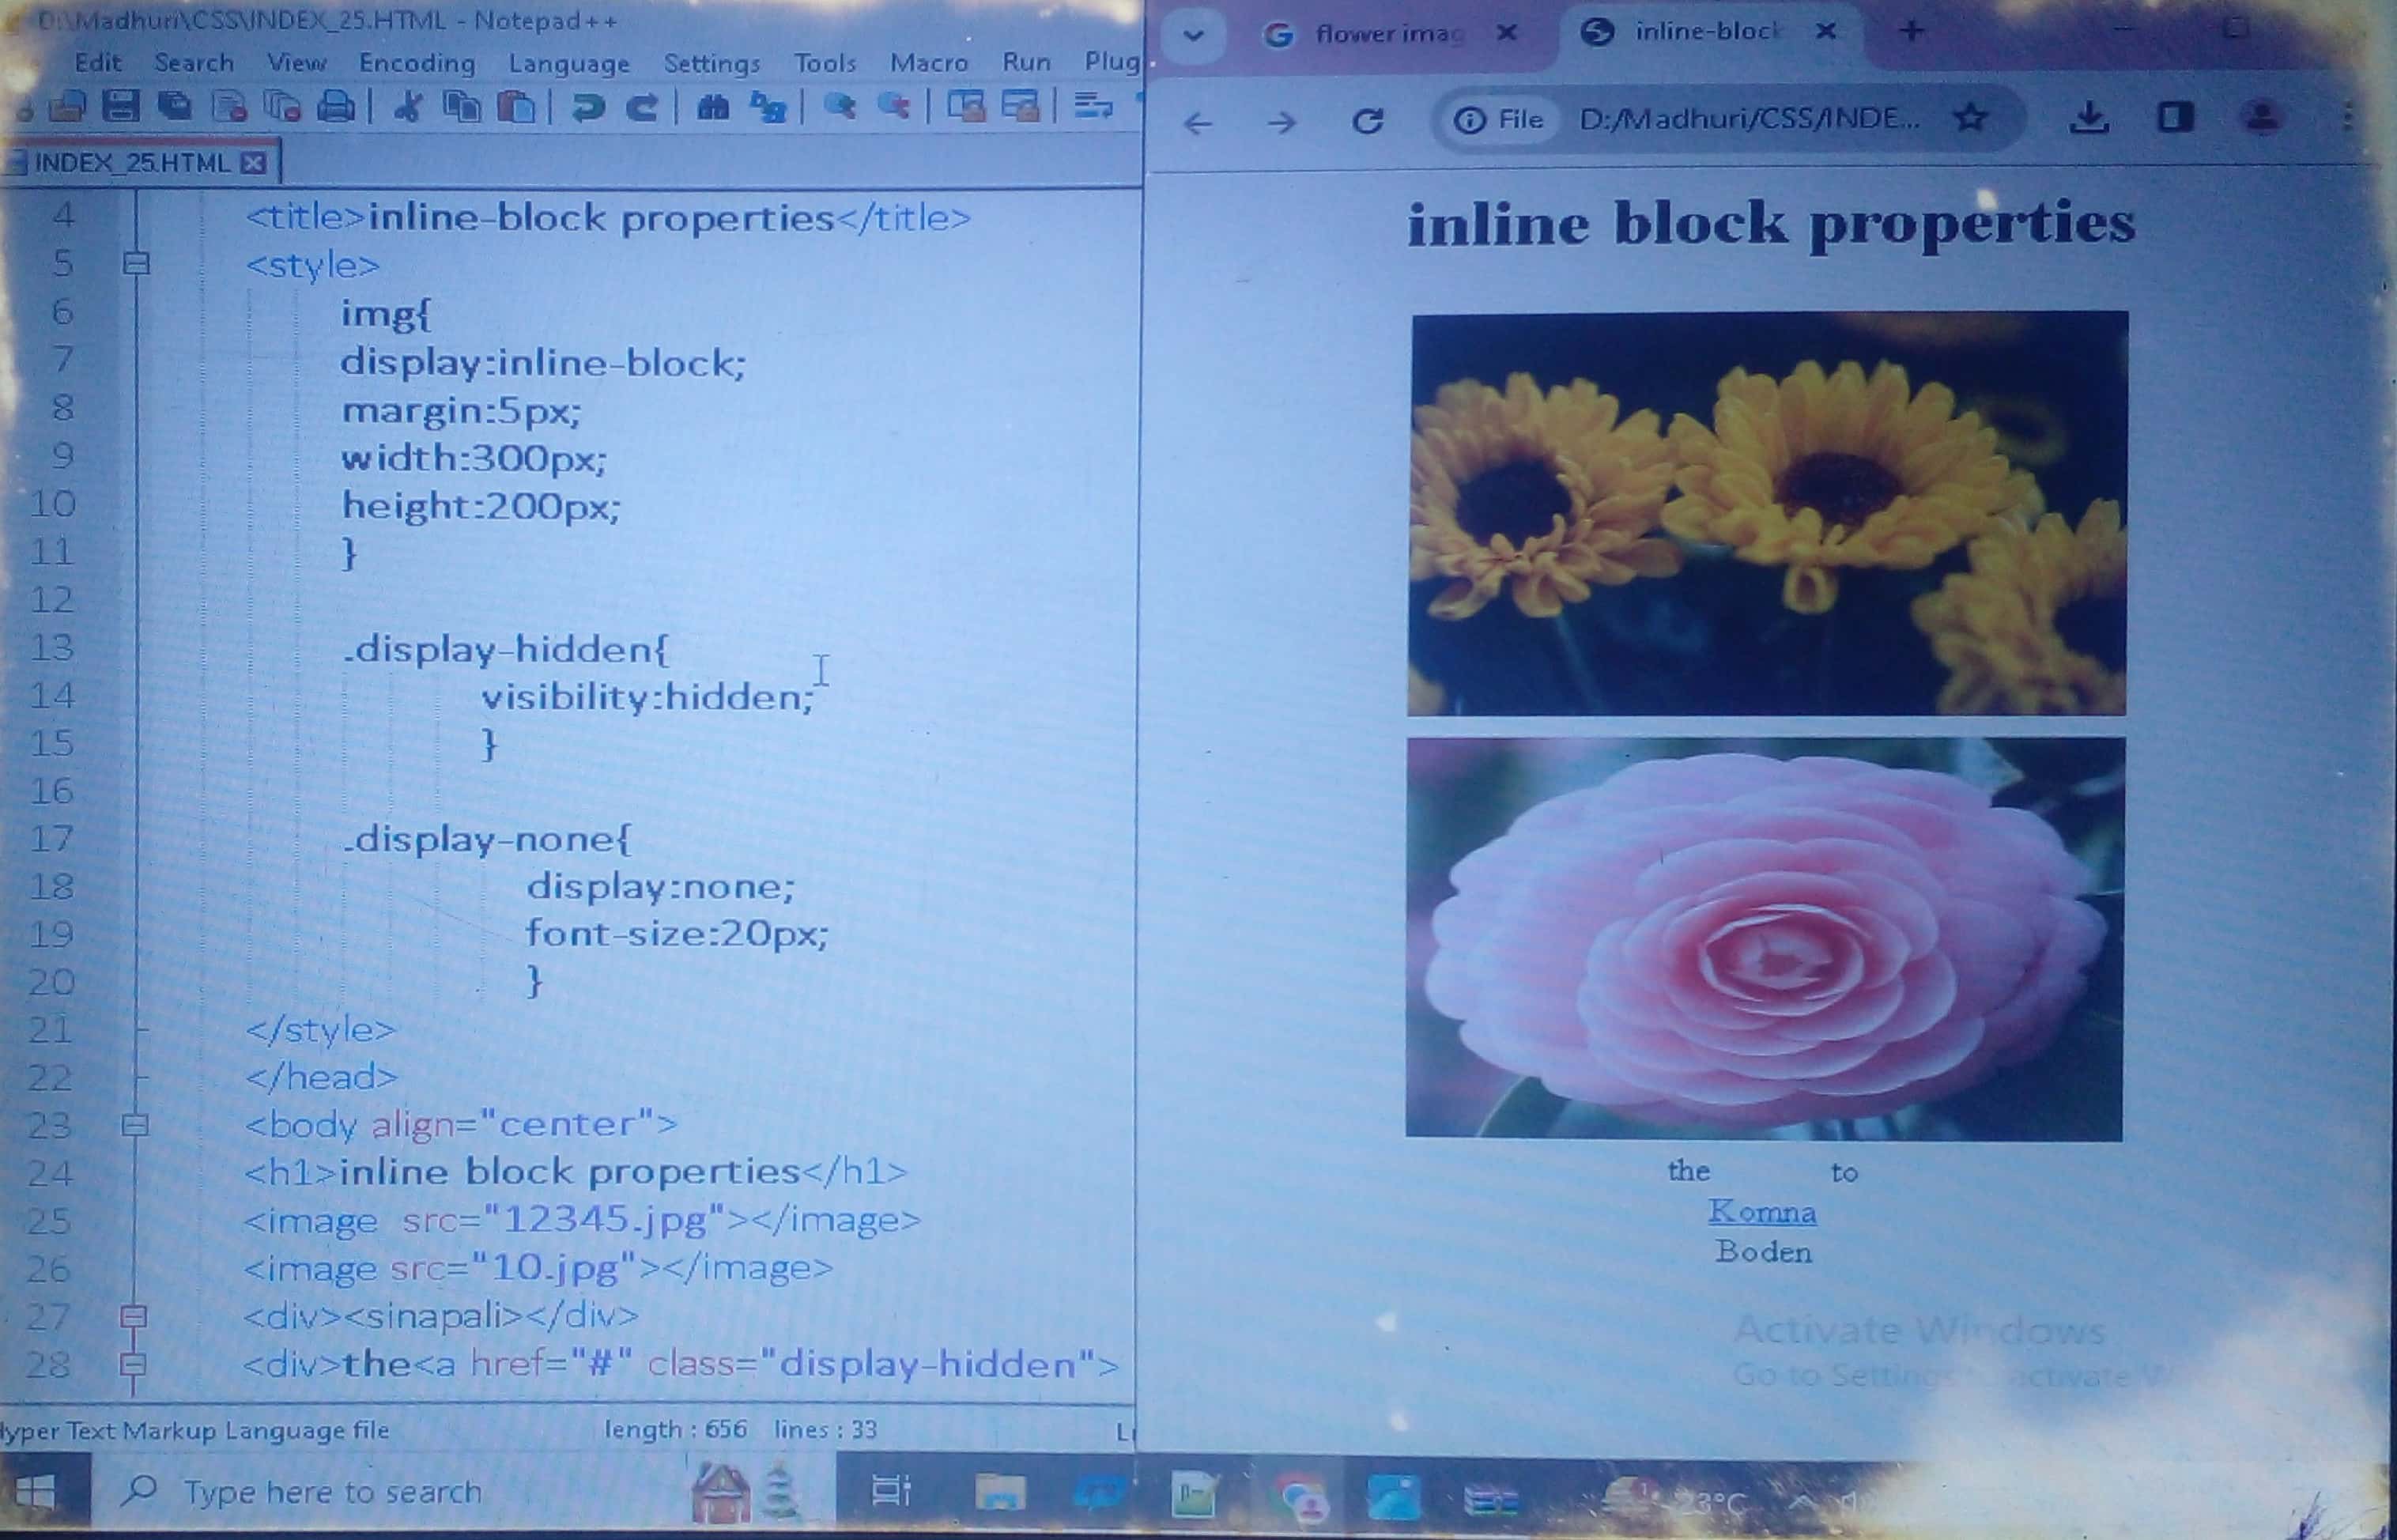The image size is (2397, 1540).
Task: Click the Replace icon in the toolbar
Action: 768,106
